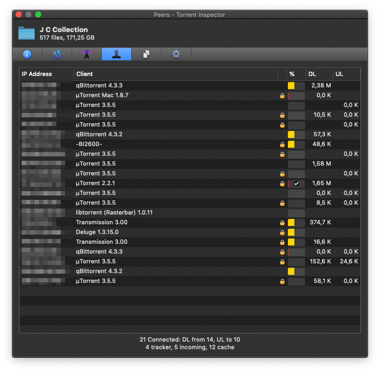
Task: Sort by Client column header
Action: 176,74
